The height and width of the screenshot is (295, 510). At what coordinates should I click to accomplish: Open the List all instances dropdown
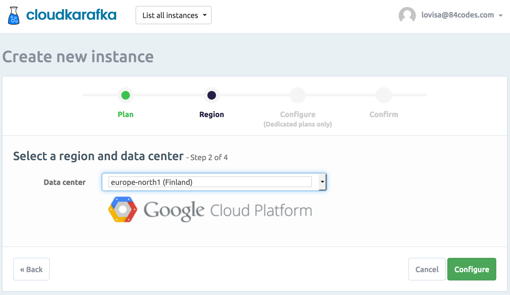173,15
